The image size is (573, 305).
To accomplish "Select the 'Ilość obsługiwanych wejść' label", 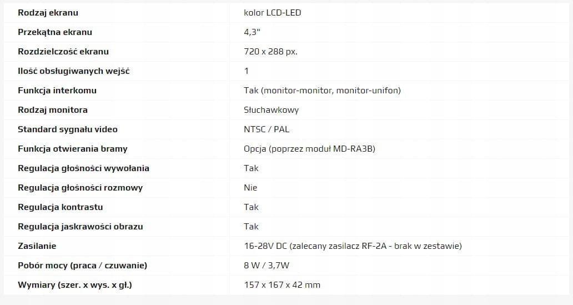I will [73, 71].
